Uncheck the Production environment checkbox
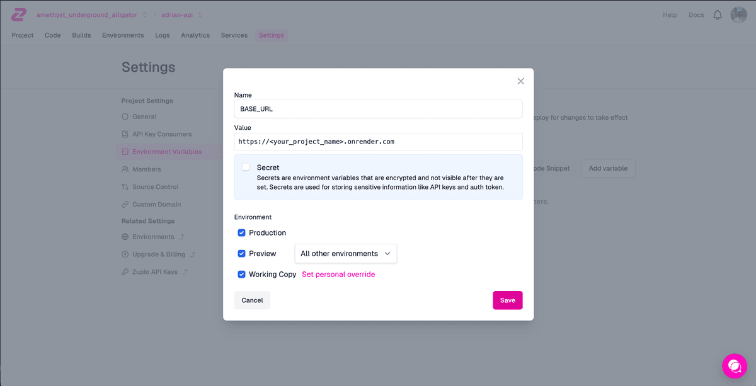The width and height of the screenshot is (756, 386). pos(241,233)
